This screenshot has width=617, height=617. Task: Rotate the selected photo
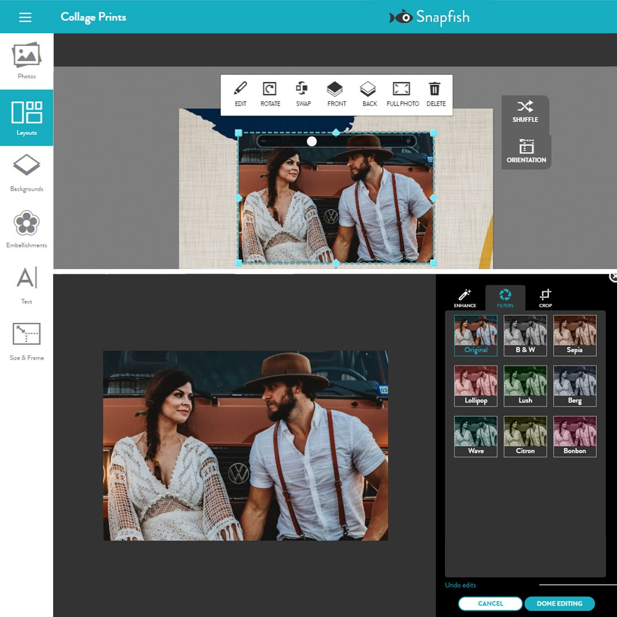[x=270, y=94]
